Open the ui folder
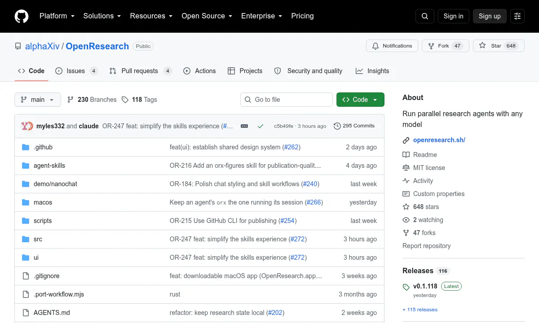539x323 pixels. [36, 258]
